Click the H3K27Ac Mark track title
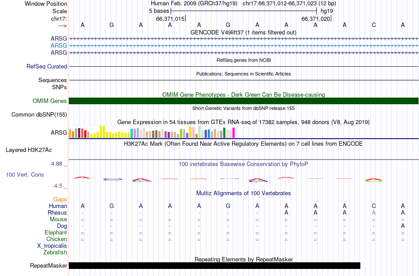419x276 pixels. click(243, 144)
